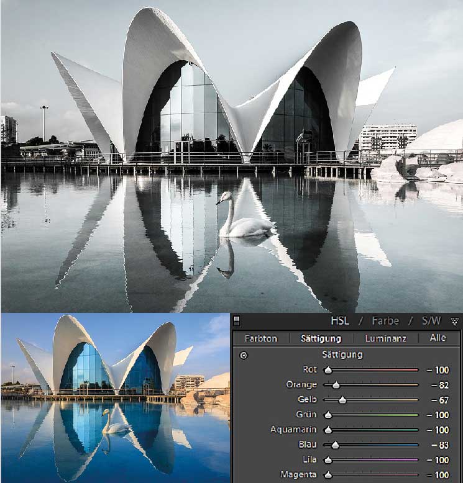Switch to S/W mode in panel header
This screenshot has width=463, height=483.
pos(431,321)
